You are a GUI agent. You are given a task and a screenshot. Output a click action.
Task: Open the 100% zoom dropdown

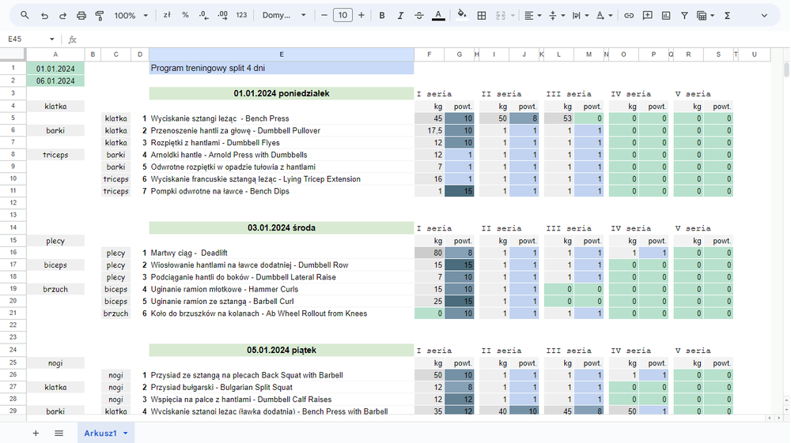(131, 16)
